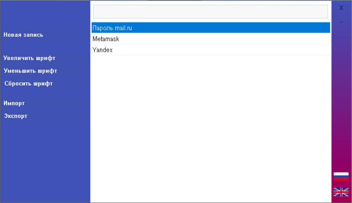The width and height of the screenshot is (352, 203).
Task: Reset font with Сбросить шрифт
Action: [28, 83]
